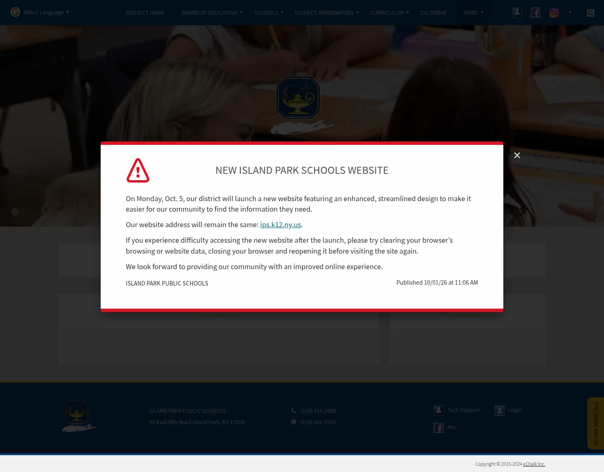Screen dimensions: 604x472
Task: Click the fax icon in footer
Action: [x=294, y=422]
